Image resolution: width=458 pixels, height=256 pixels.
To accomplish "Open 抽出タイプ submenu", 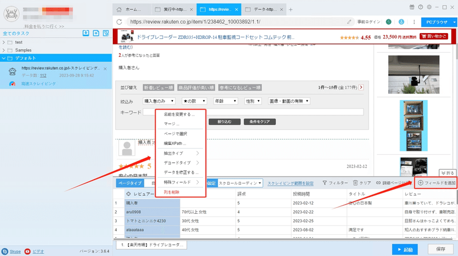I will (x=181, y=153).
